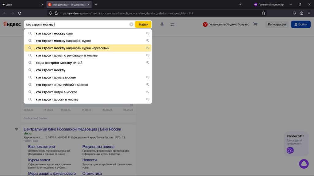Fill query arrow for 'метро в москве'

tap(147, 92)
